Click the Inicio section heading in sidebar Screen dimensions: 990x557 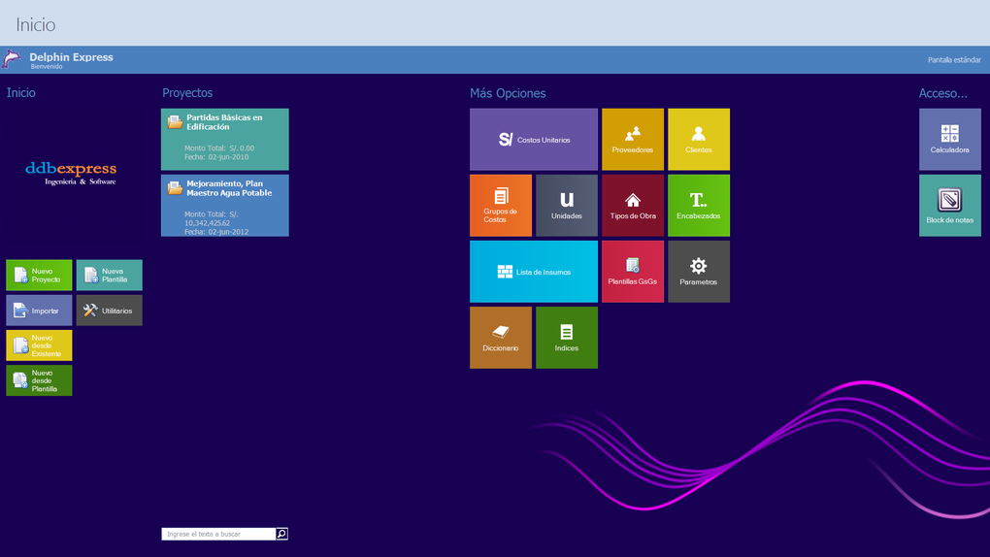(x=20, y=93)
